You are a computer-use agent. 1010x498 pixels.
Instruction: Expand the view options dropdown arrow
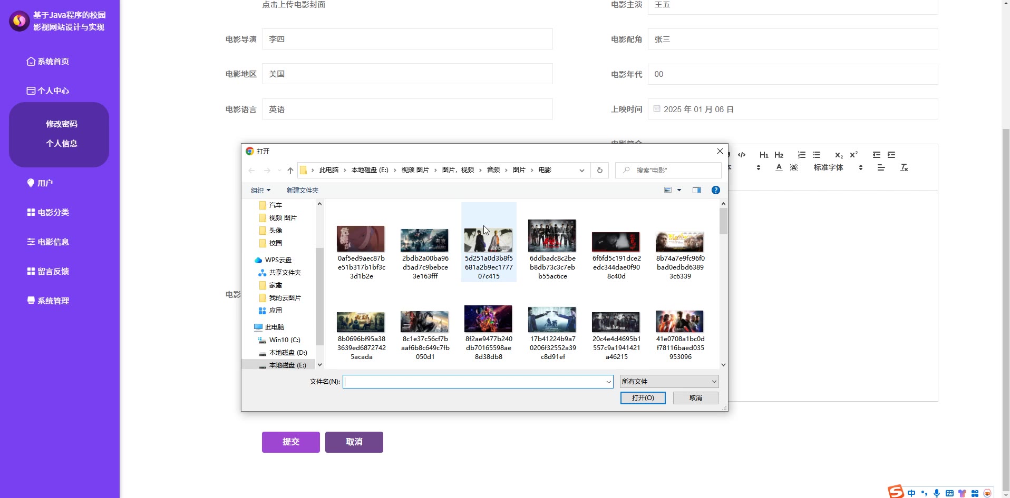click(x=679, y=190)
